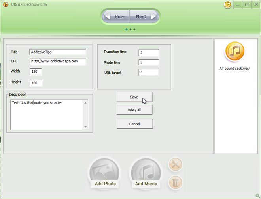The width and height of the screenshot is (261, 199).
Task: Save the slide settings
Action: tap(134, 97)
